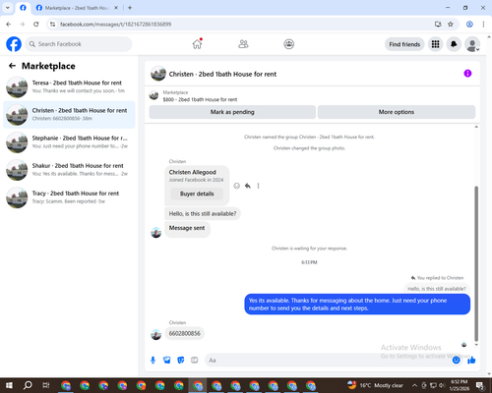Image resolution: width=492 pixels, height=393 pixels.
Task: Open the account profile menu
Action: (x=472, y=44)
